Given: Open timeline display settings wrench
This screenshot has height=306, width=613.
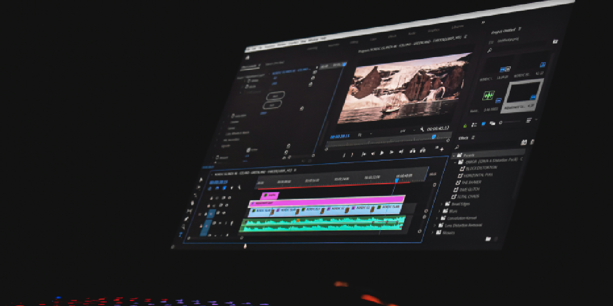Looking at the screenshot, I should [x=240, y=187].
